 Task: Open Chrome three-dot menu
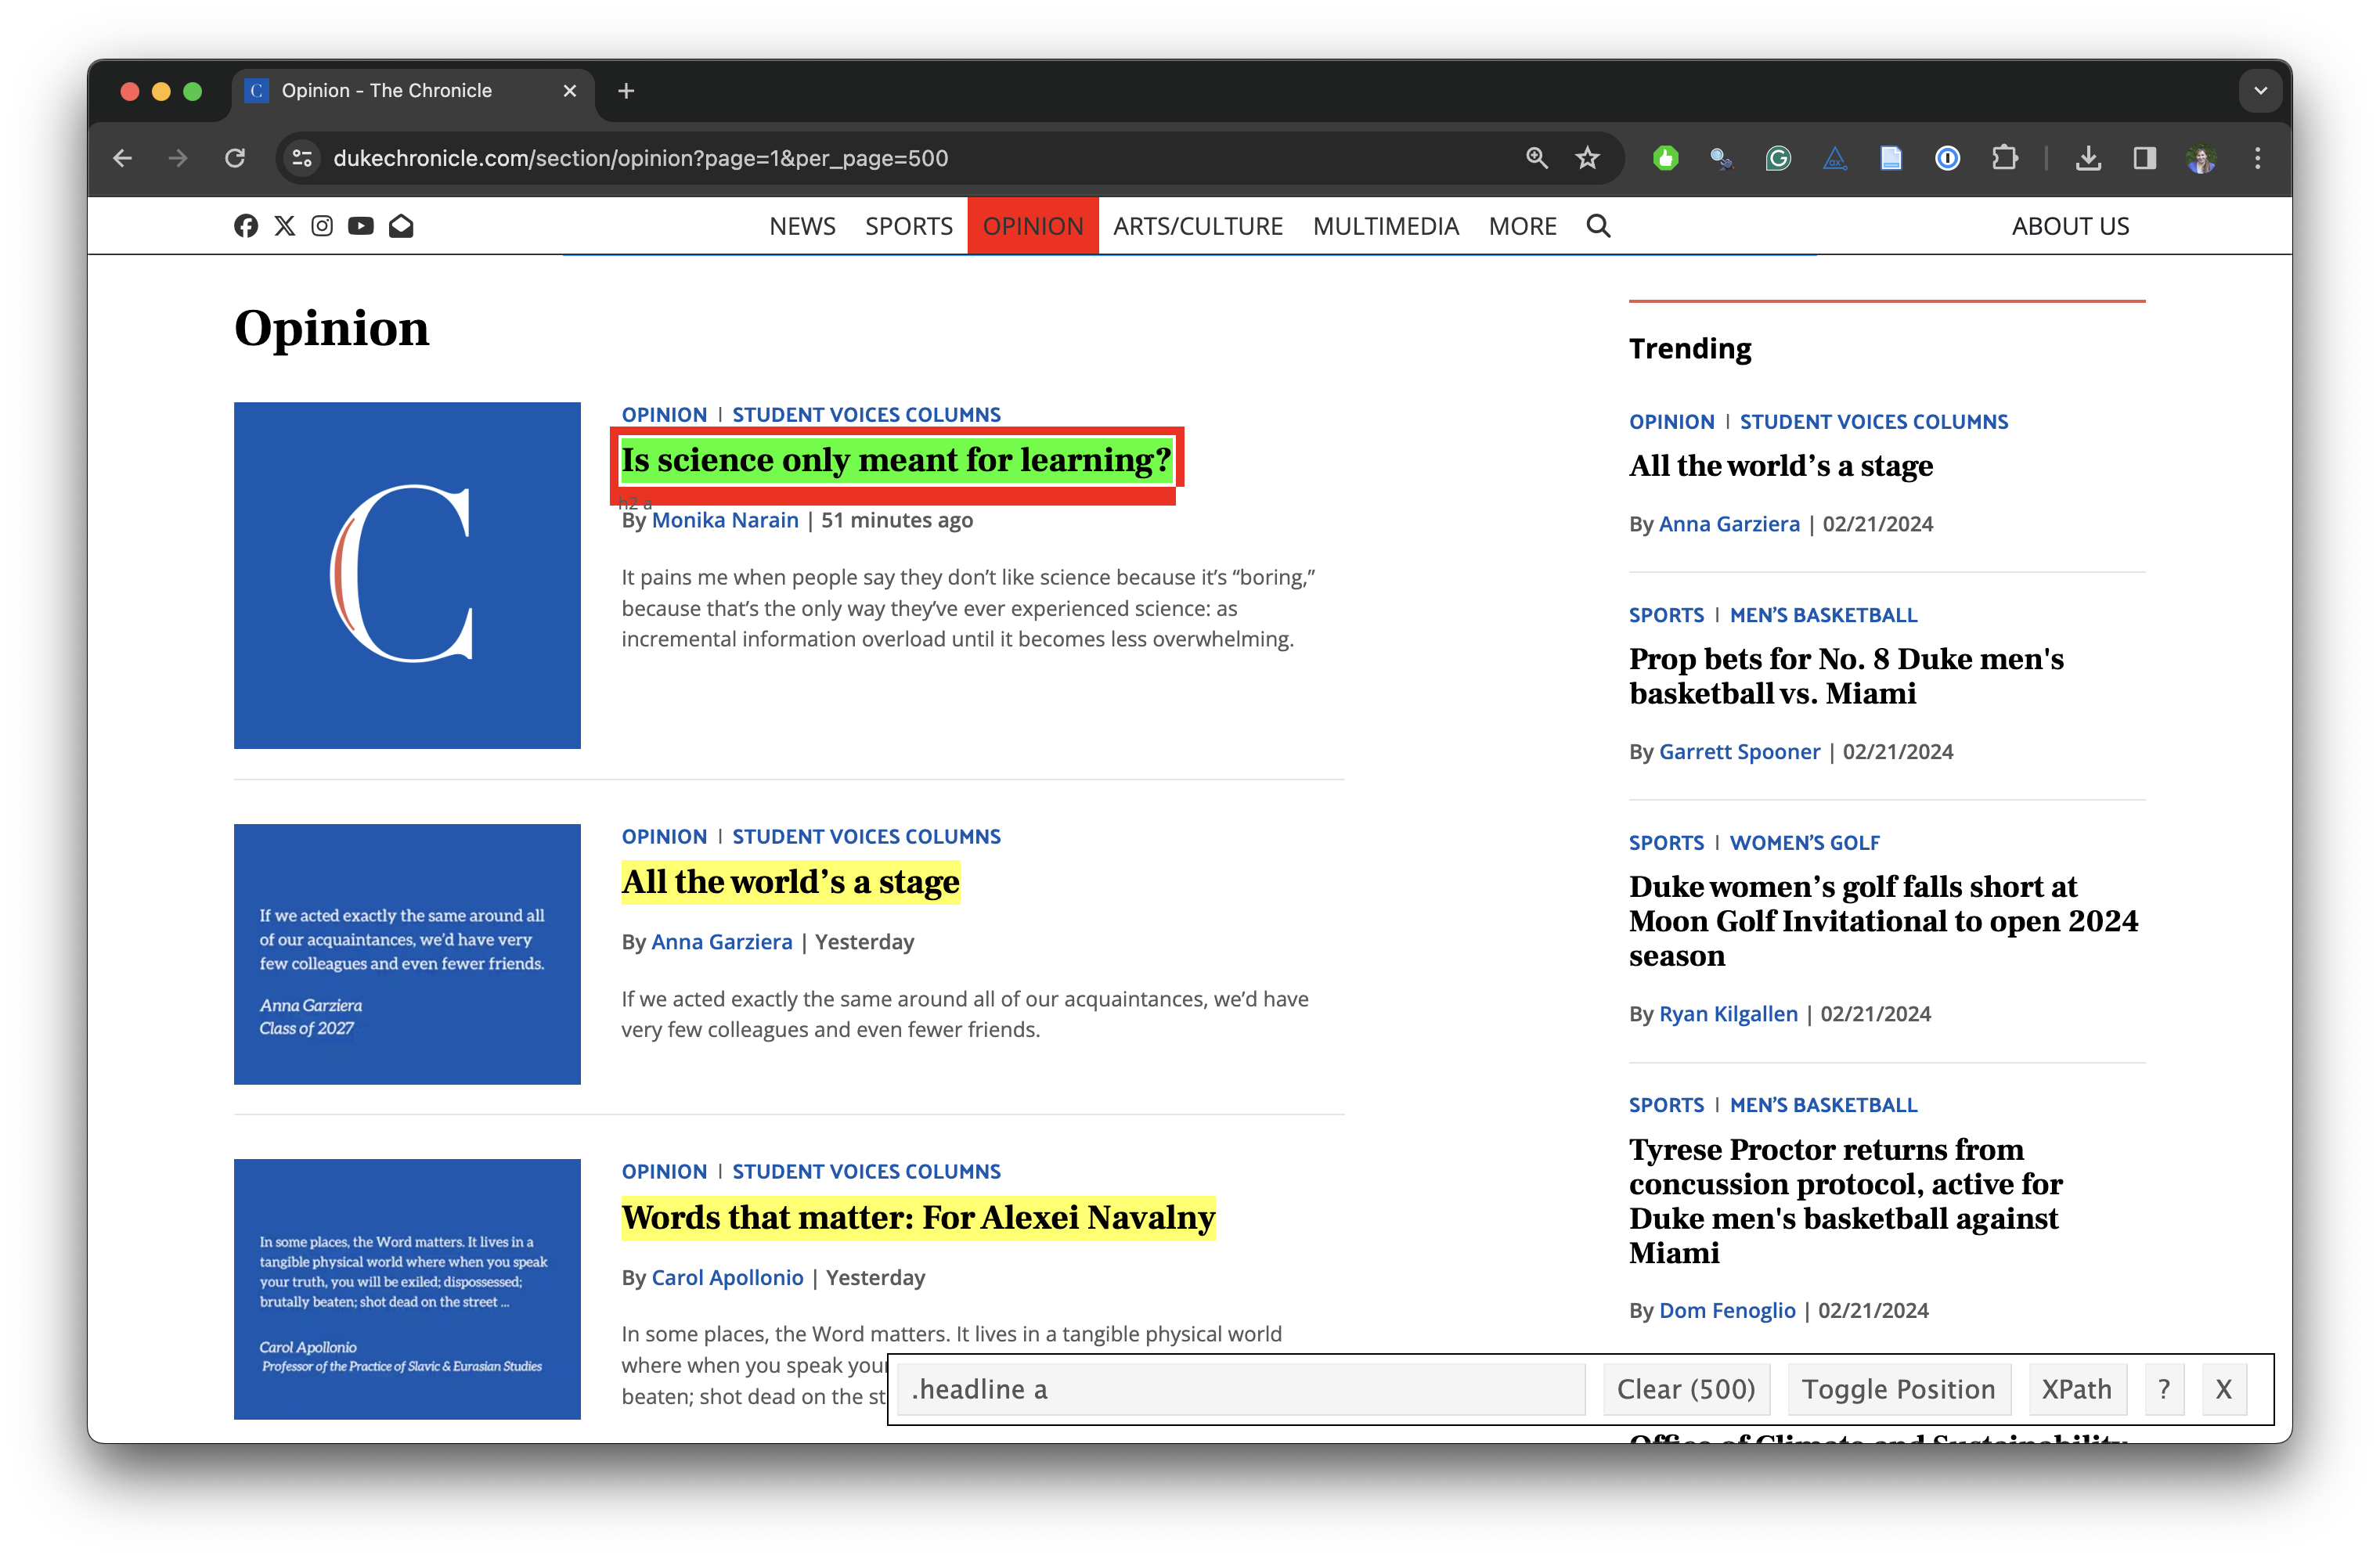(2257, 158)
